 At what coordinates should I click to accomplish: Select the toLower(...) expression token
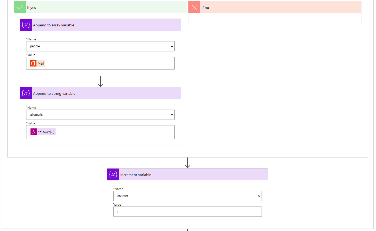click(46, 132)
